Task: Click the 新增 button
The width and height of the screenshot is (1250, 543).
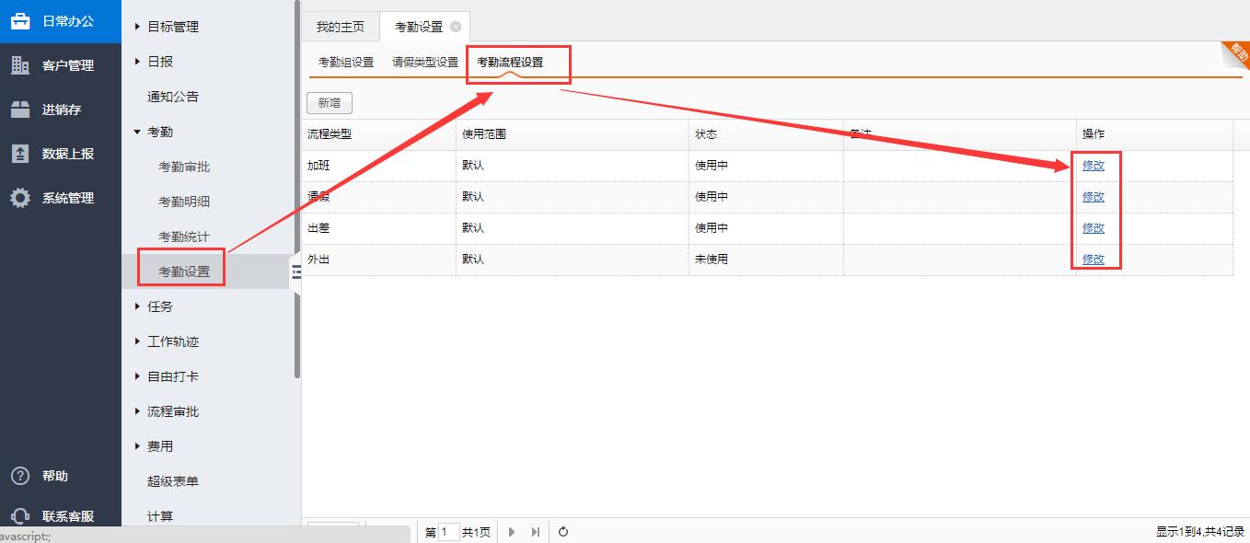Action: (x=329, y=103)
